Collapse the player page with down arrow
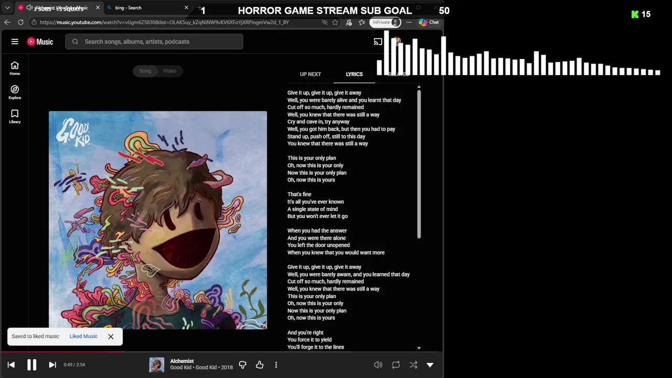The height and width of the screenshot is (378, 672). coord(430,365)
